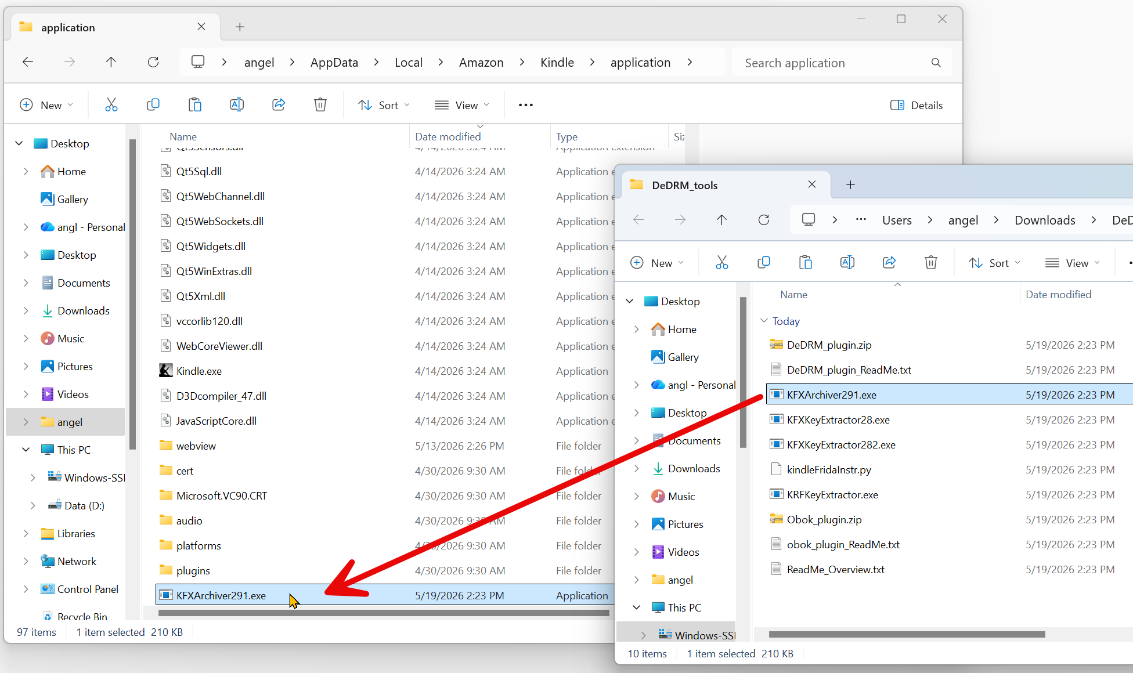Select KFXKeyExtractor28.exe in DeDRM_tools
The height and width of the screenshot is (673, 1133).
point(838,419)
